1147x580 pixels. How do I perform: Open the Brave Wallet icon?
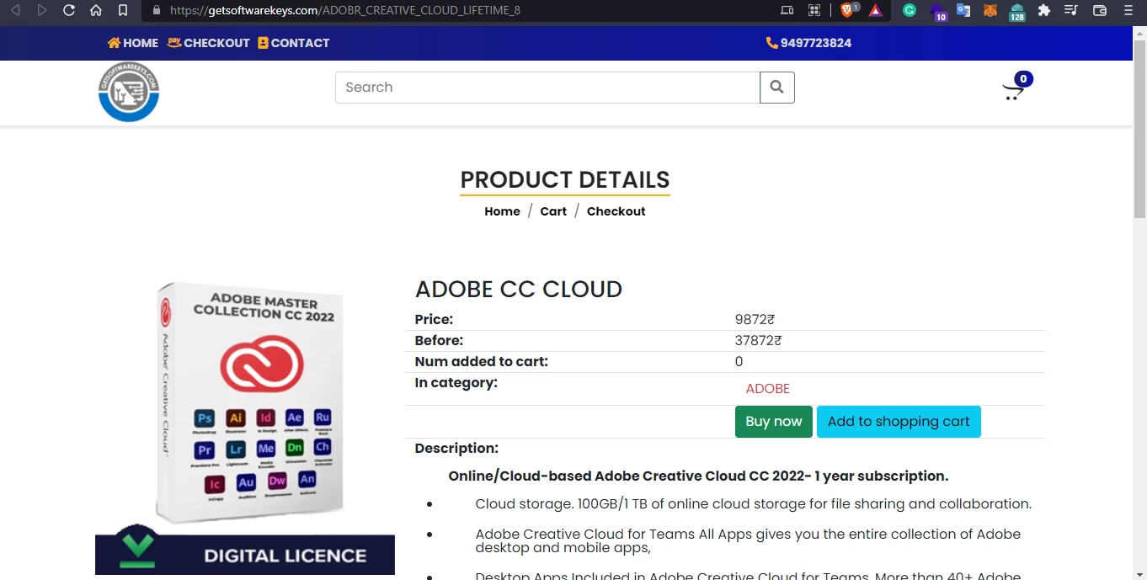coord(1100,10)
